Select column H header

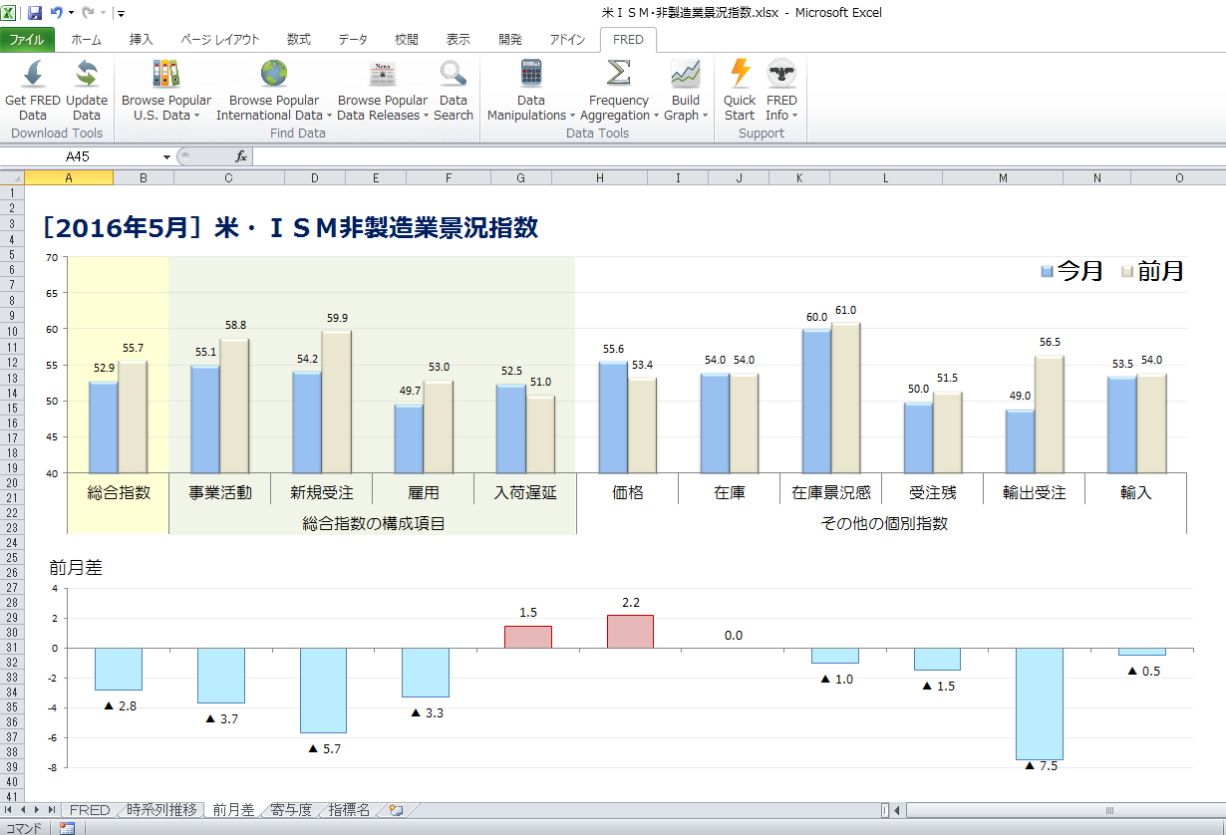coord(599,177)
